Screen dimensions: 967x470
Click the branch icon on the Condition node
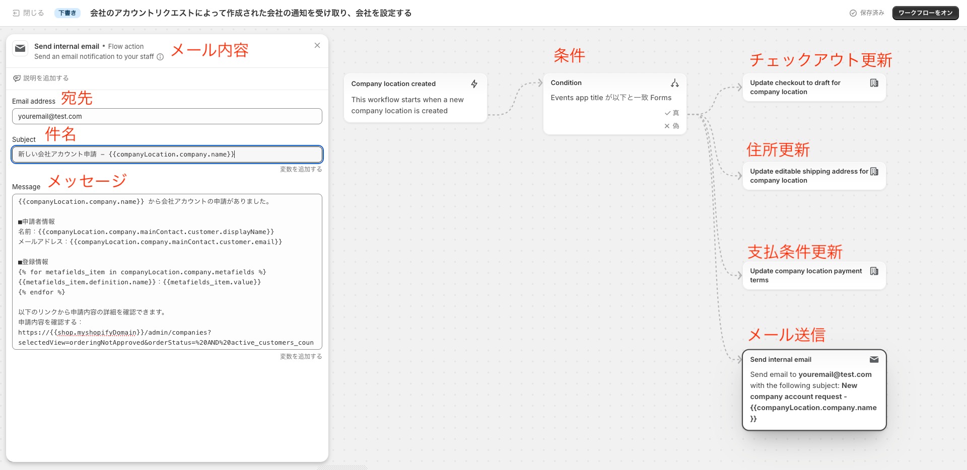(674, 83)
